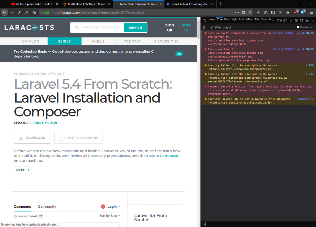The height and width of the screenshot is (227, 316).
Task: Expand hidden devtools tabs chevron
Action: tap(273, 20)
